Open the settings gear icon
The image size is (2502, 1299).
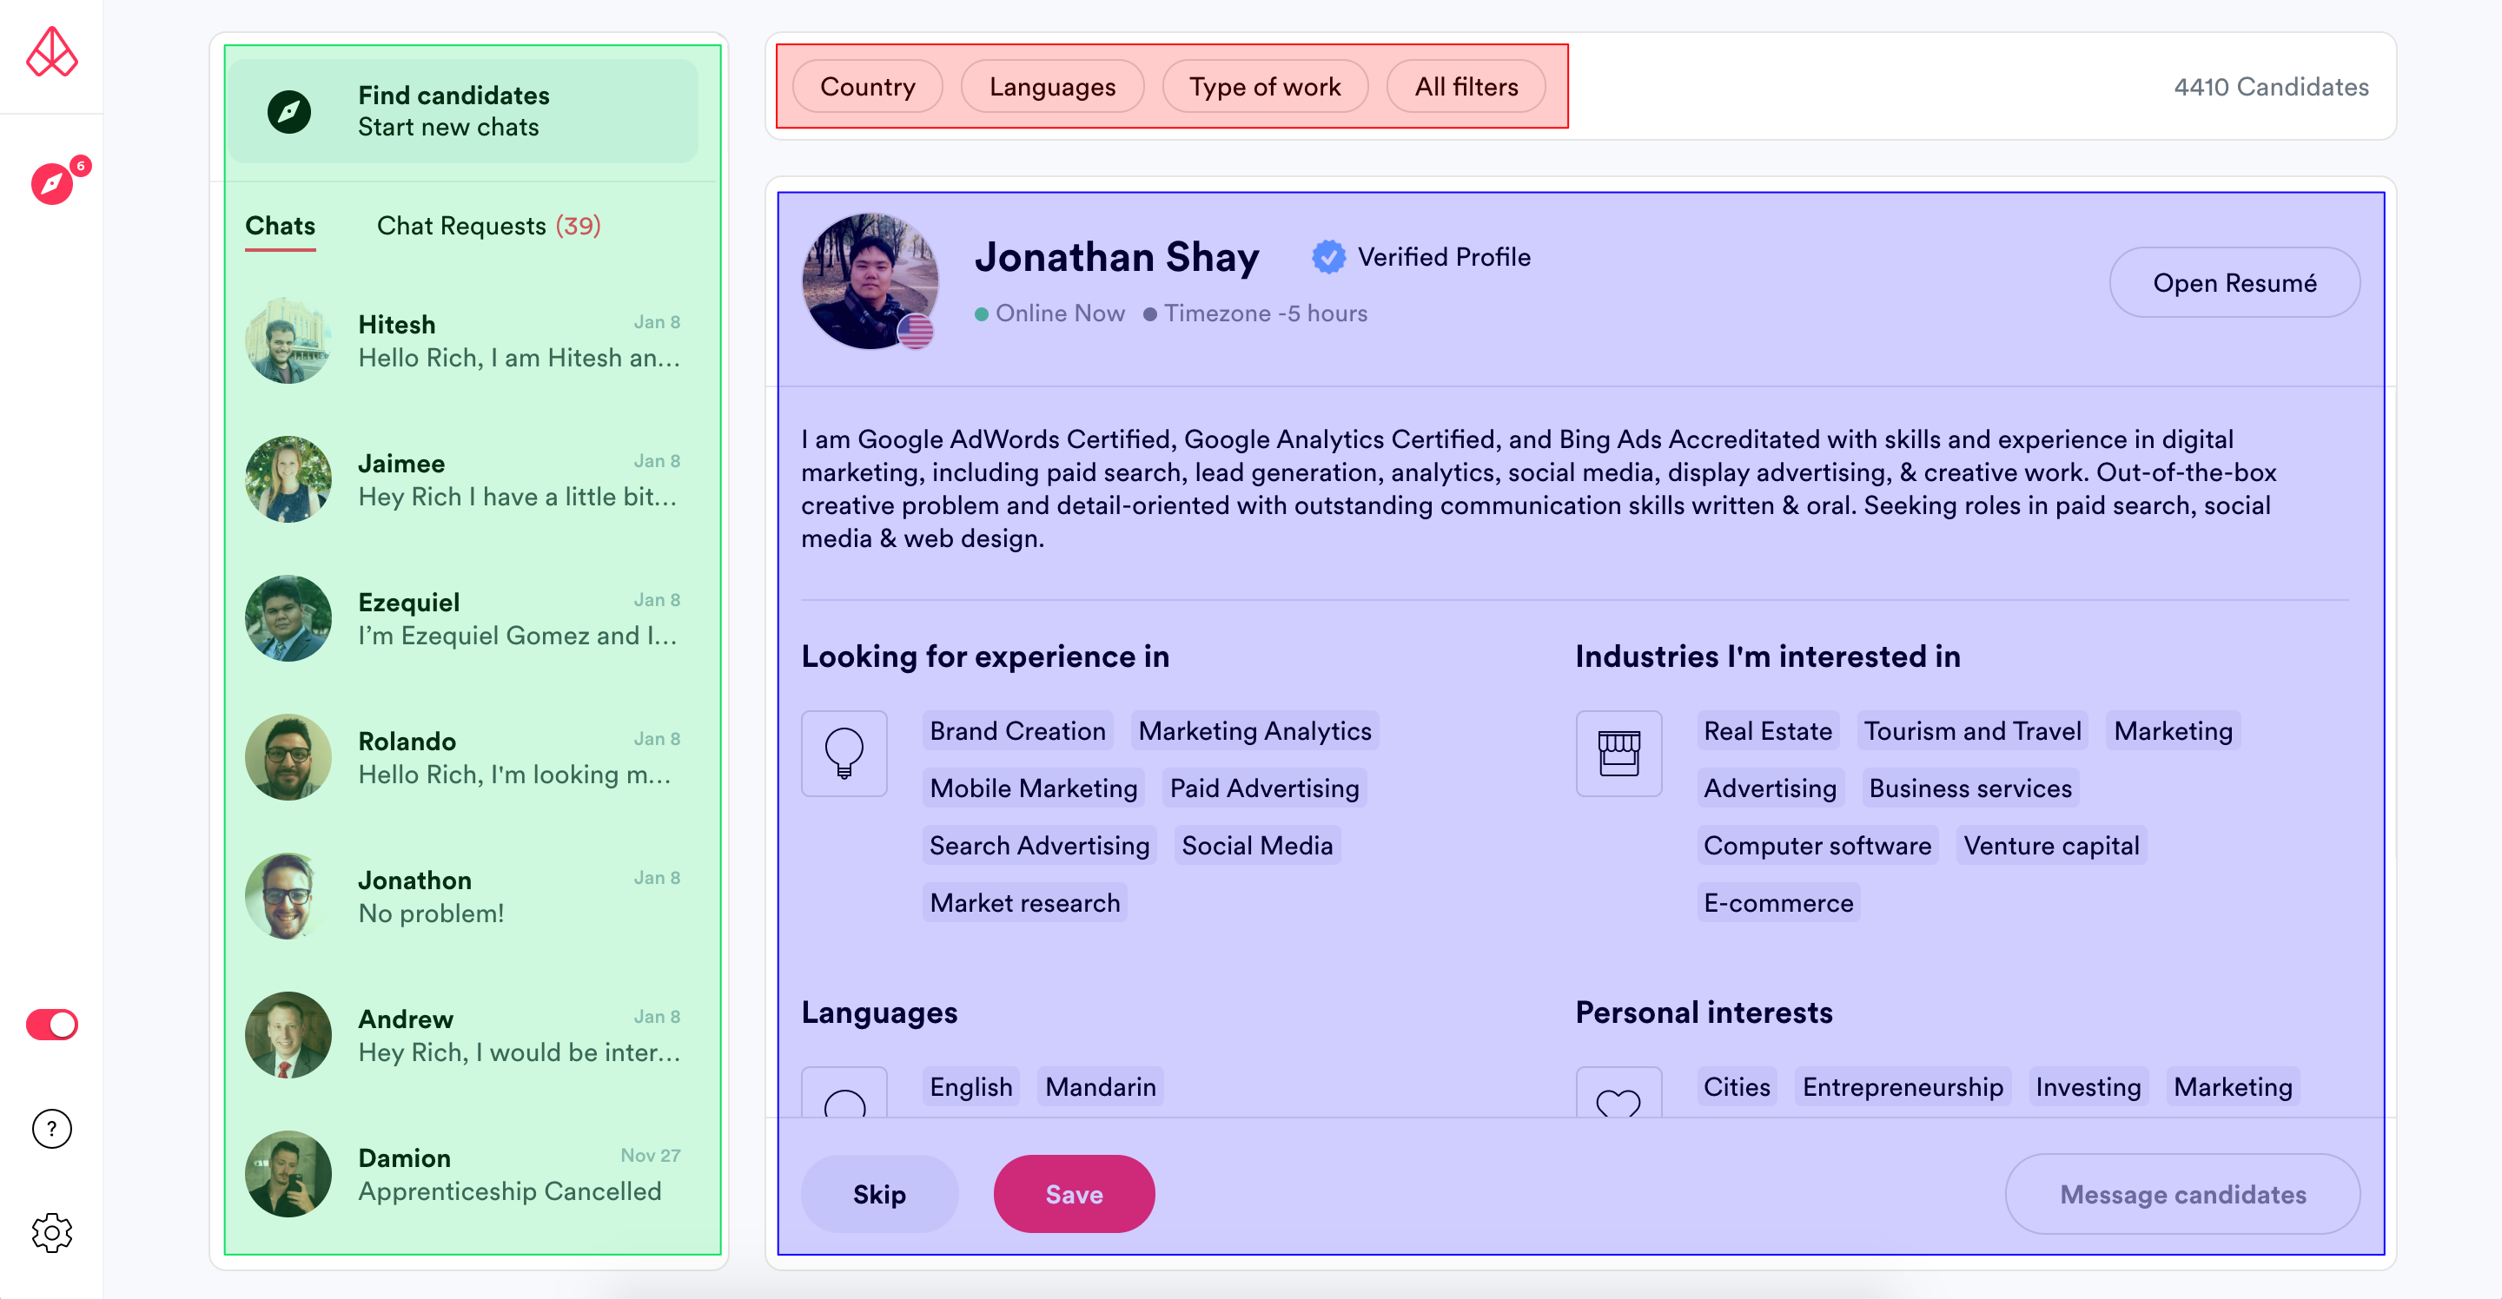[x=51, y=1232]
